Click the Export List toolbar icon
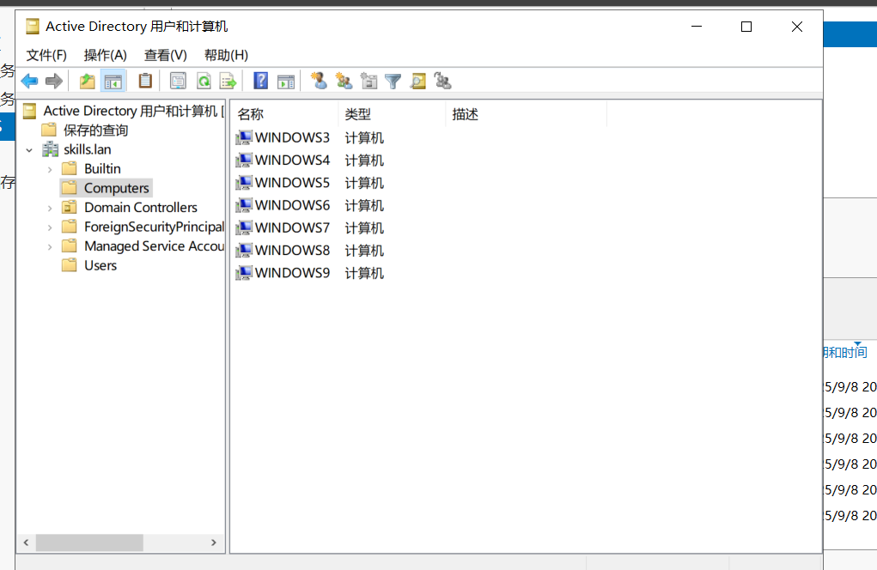Image resolution: width=877 pixels, height=570 pixels. pos(228,81)
